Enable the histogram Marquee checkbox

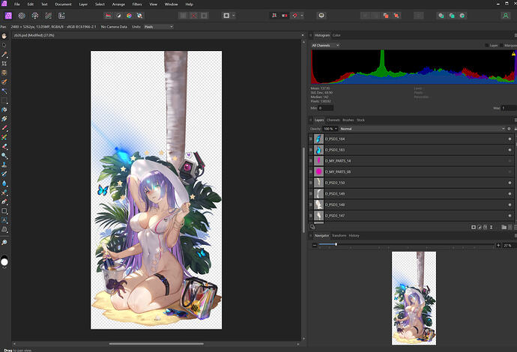[x=501, y=46]
